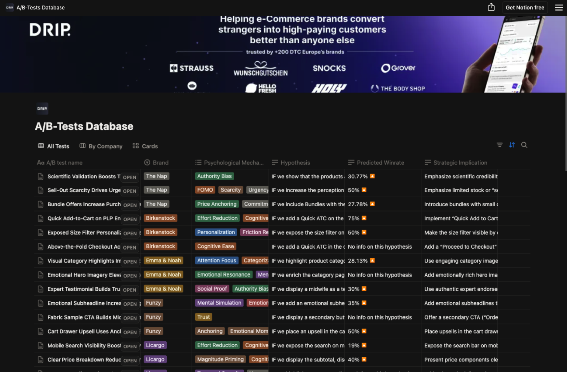Switch to the Cards view
Viewport: 567px width, 372px height.
pos(145,146)
